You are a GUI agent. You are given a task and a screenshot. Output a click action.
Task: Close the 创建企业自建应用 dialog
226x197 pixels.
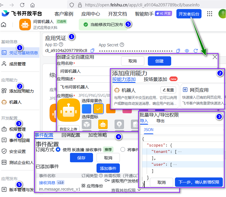coord(215,57)
